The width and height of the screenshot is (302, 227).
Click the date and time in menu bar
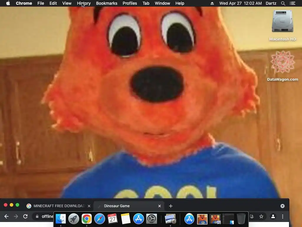tap(240, 3)
